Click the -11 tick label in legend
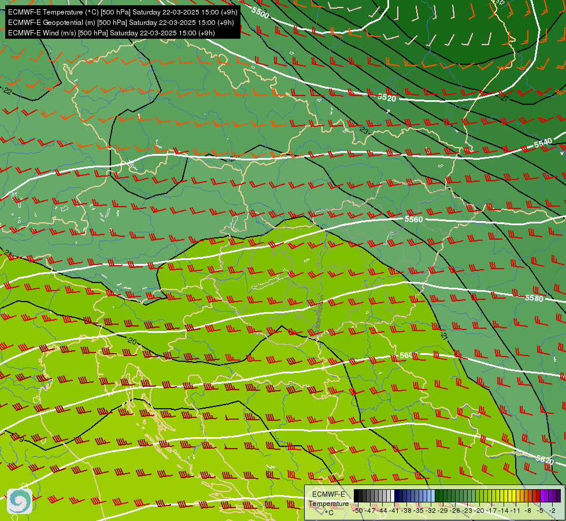566x521 pixels. (516, 511)
